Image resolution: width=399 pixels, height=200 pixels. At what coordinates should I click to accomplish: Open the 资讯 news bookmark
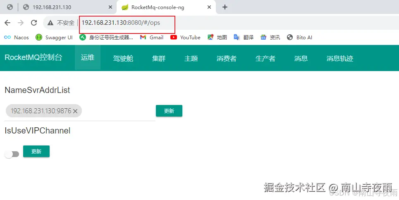coord(270,38)
